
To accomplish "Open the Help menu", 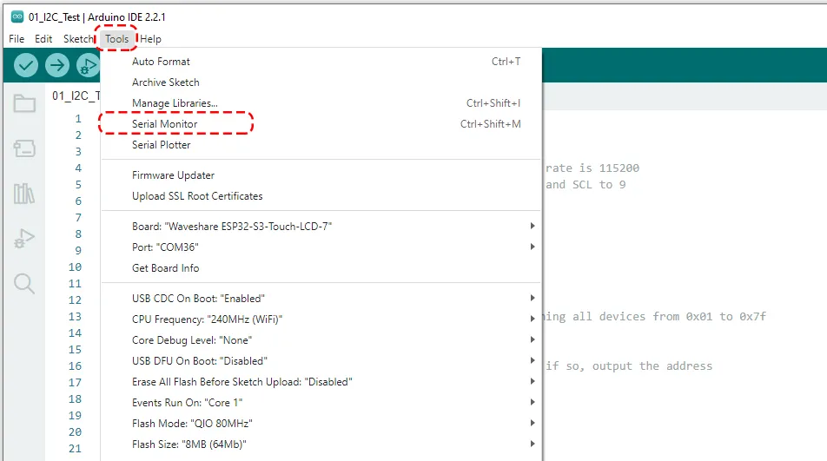I will [x=150, y=39].
